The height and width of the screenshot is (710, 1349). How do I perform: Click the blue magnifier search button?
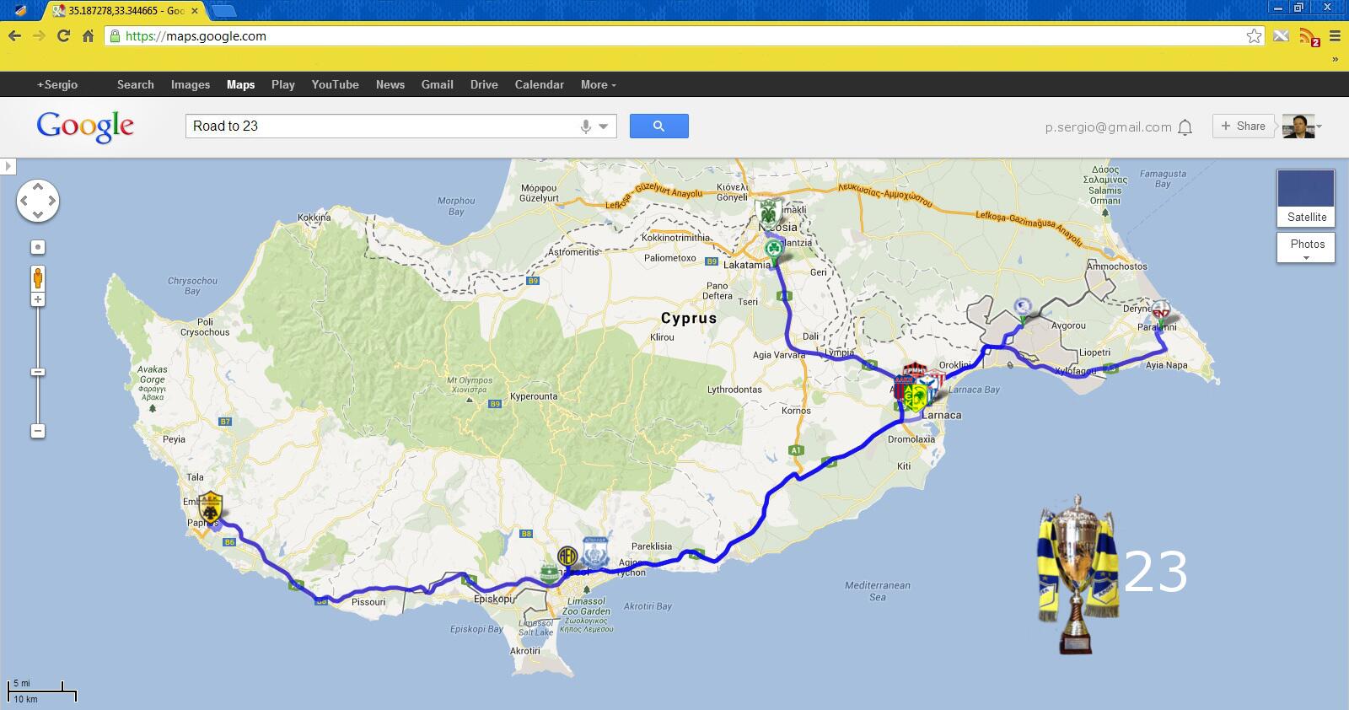659,126
